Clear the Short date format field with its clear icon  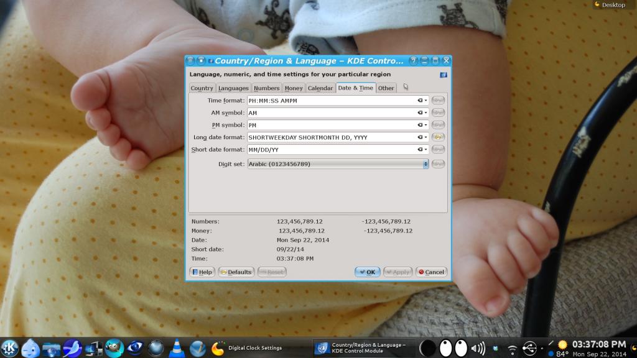(x=420, y=150)
